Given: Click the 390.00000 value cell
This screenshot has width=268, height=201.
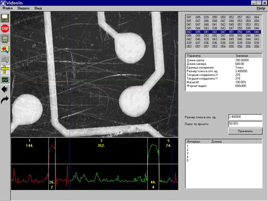Looking at the screenshot, I should 242,60.
